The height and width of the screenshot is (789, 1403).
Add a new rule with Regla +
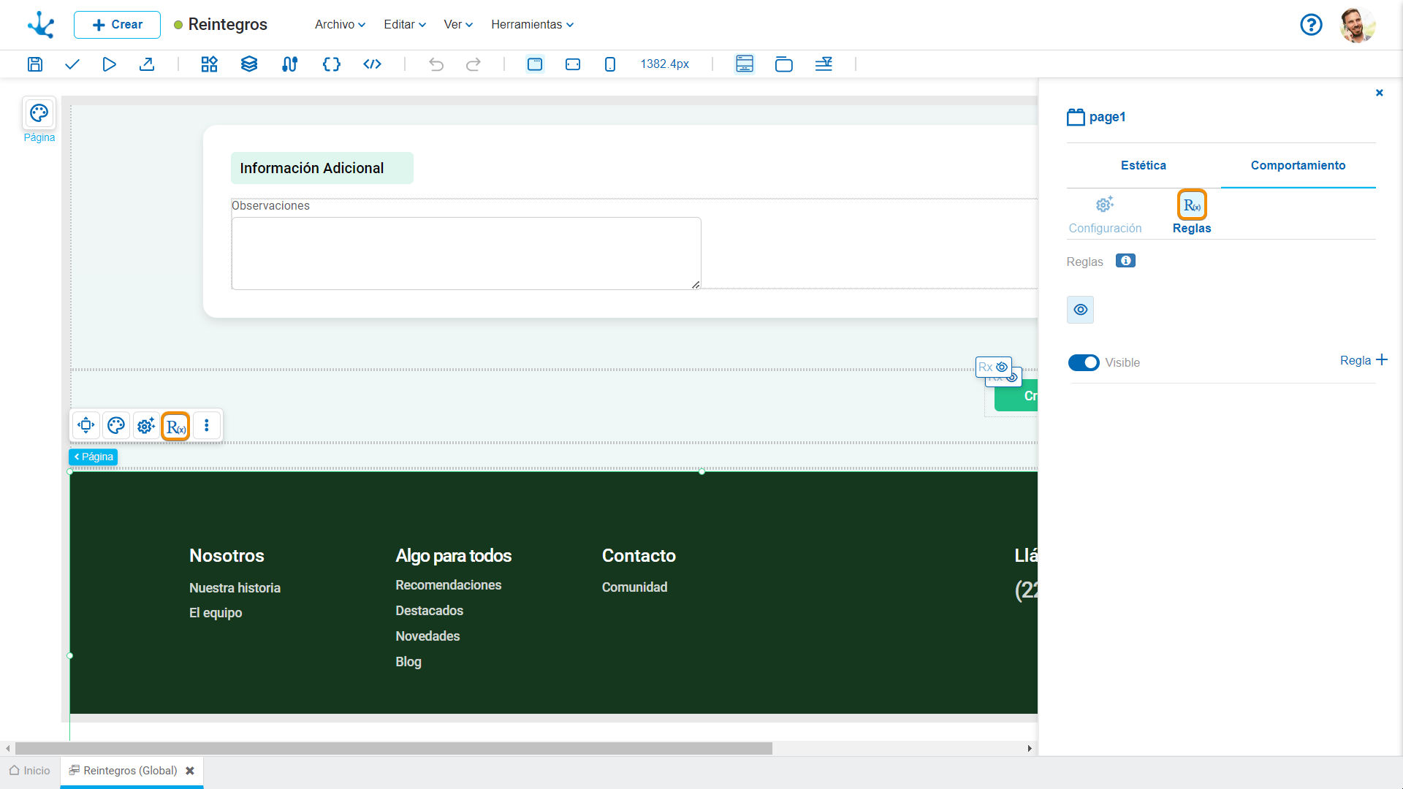tap(1364, 360)
